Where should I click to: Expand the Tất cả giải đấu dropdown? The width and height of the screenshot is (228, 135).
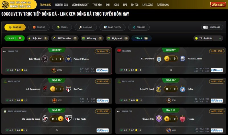[x=208, y=38]
